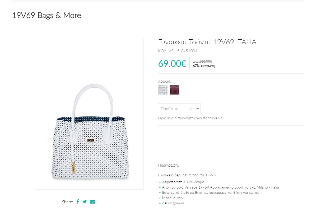Share the product on Twitter
Viewport: 312px width, 221px height.
click(x=85, y=202)
